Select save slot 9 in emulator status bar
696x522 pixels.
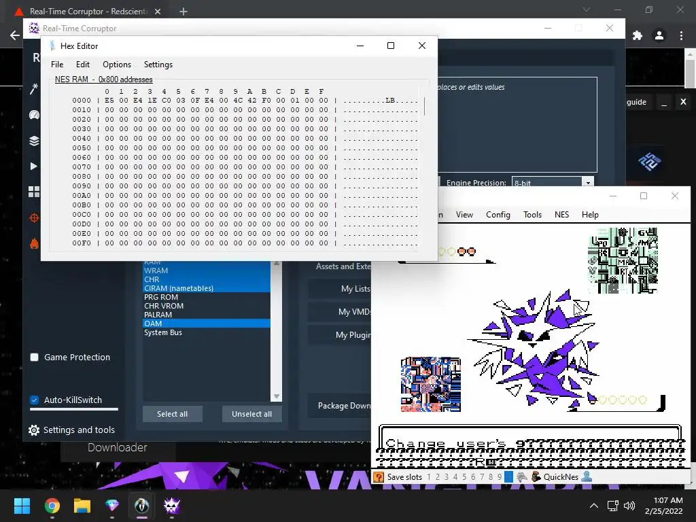click(x=500, y=477)
